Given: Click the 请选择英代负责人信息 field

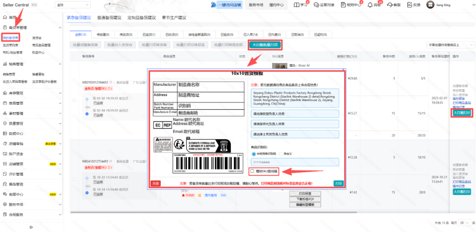Looking at the screenshot, I should pyautogui.click(x=295, y=124).
